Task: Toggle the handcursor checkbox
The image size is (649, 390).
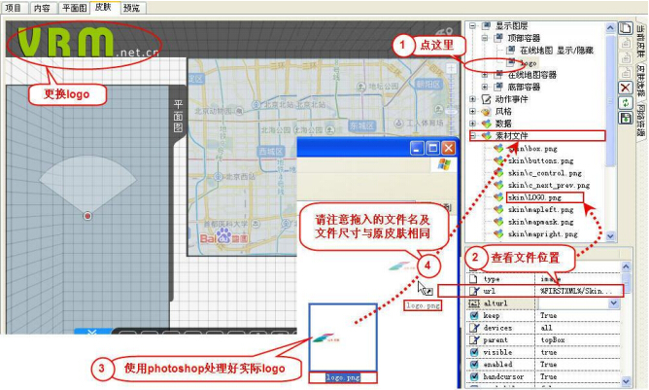Action: [x=474, y=376]
